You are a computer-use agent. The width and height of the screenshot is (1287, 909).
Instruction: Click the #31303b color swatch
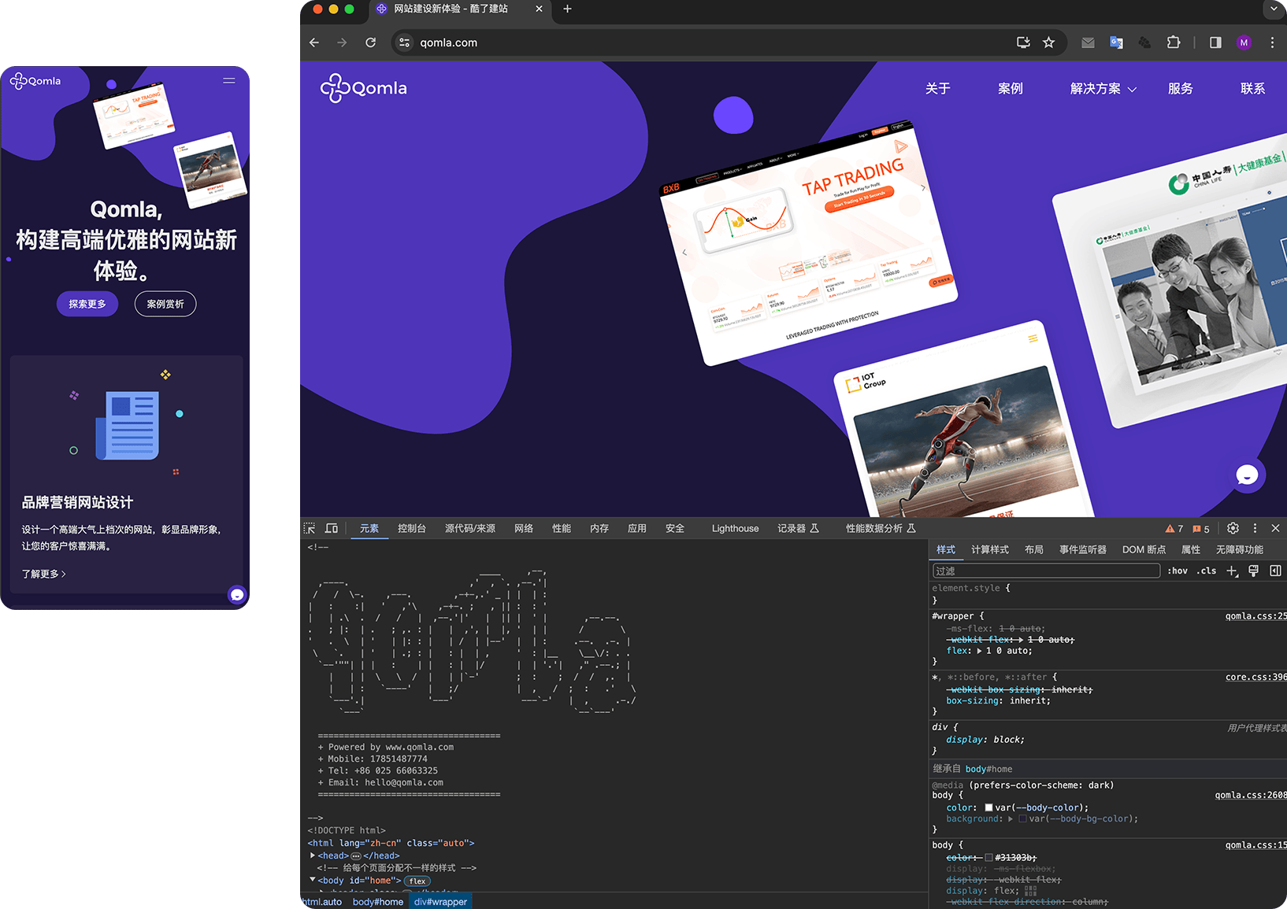coord(988,857)
